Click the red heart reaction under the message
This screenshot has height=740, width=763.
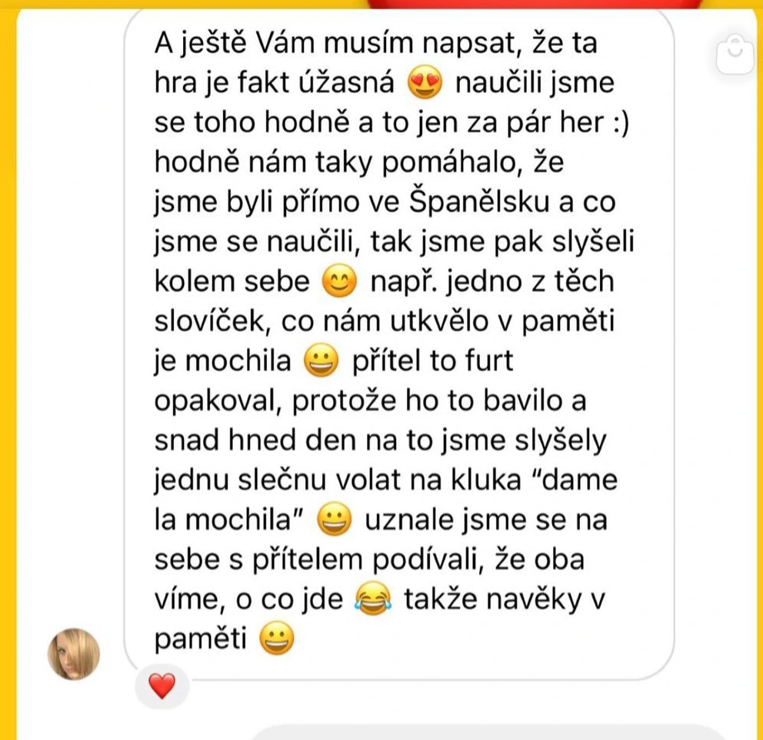coord(162,686)
